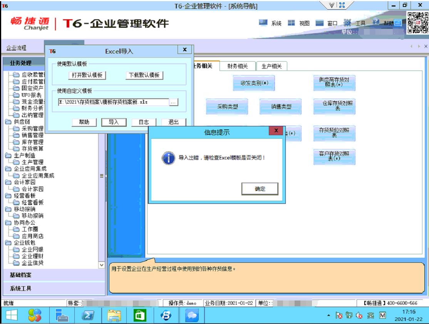This screenshot has width=429, height=324.
Task: Open the Windows Start button
Action: pos(12,316)
